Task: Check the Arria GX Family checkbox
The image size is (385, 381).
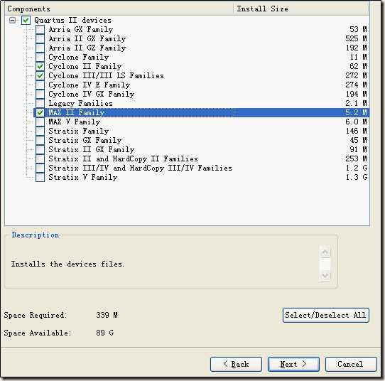Action: [40, 29]
